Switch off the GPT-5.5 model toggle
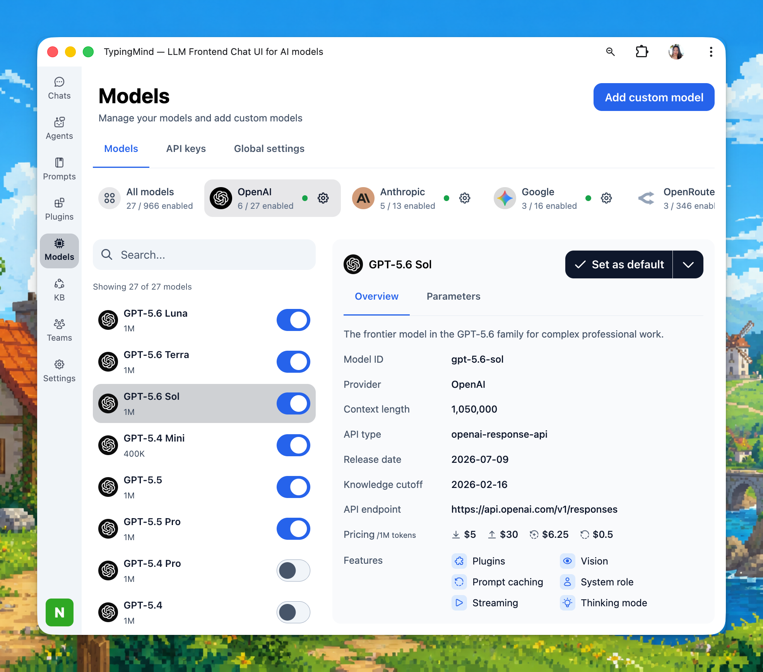763x672 pixels. [293, 487]
